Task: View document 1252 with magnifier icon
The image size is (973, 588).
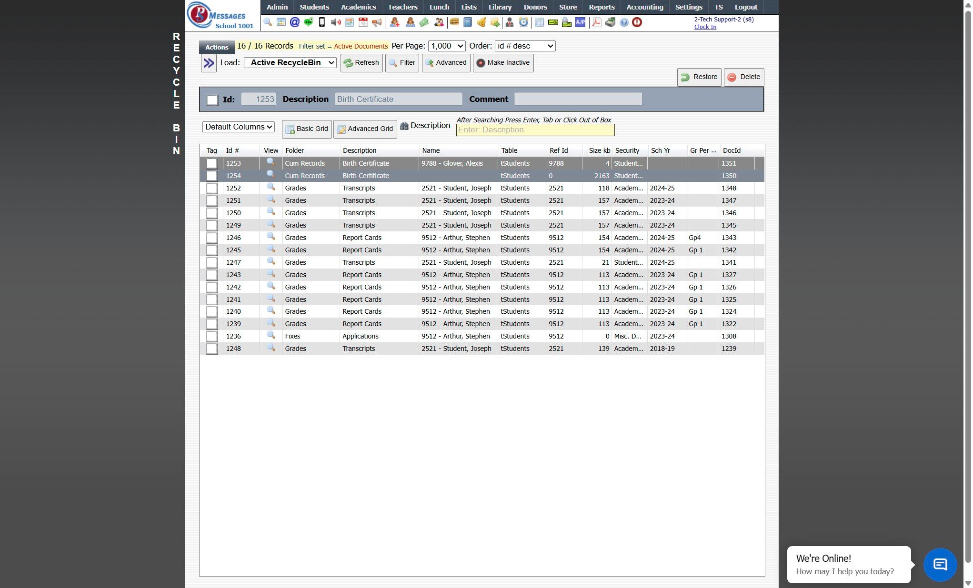Action: point(271,187)
